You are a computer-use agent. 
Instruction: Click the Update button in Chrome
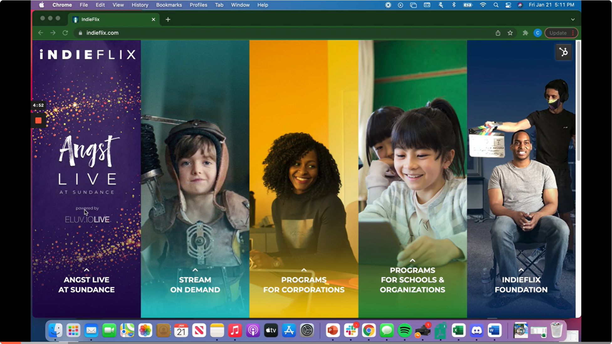[x=561, y=33]
